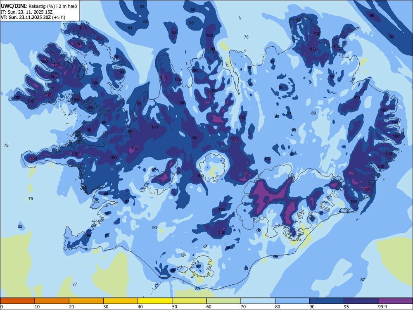Click the map value 92 near the southern glacier
Screen dimensions: 413x310
tap(259, 231)
